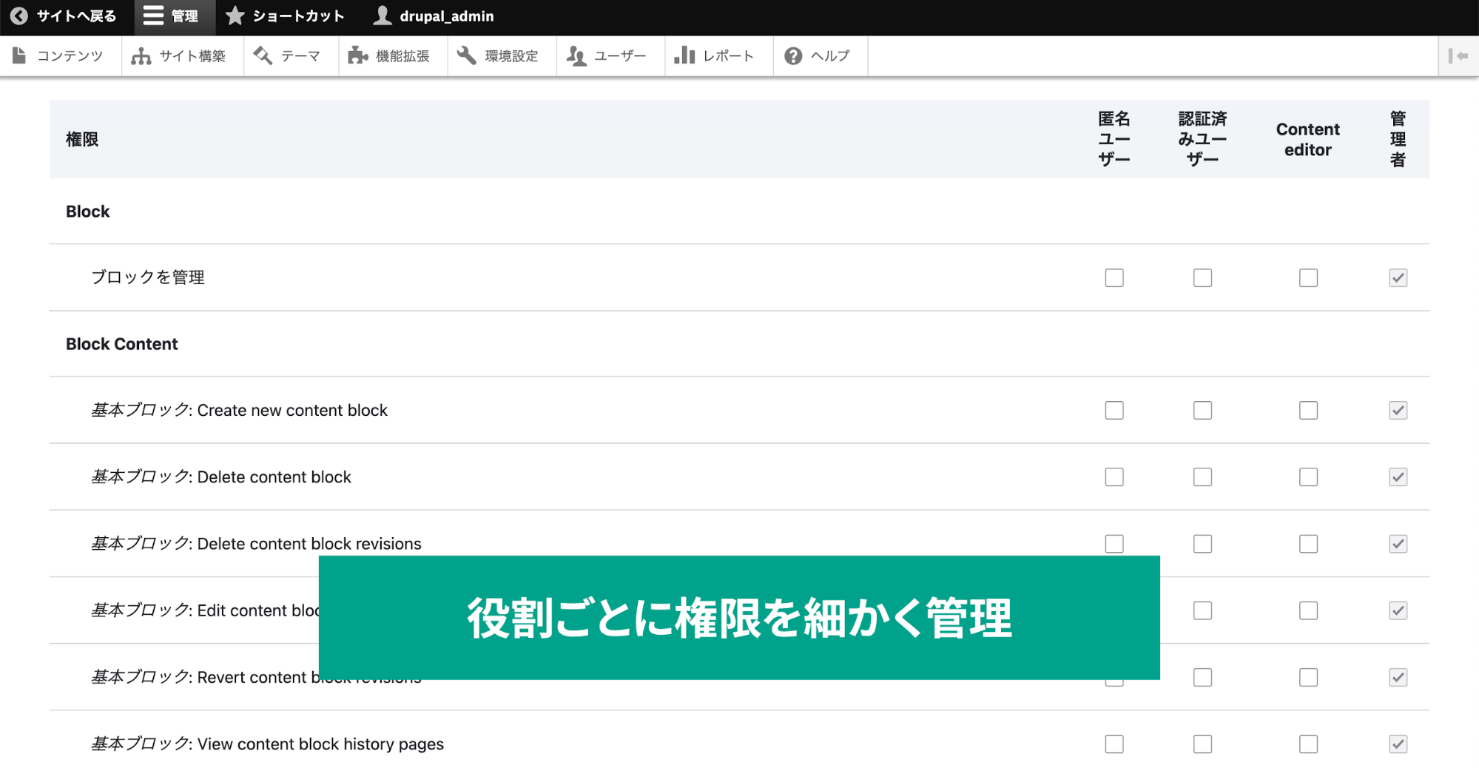
Task: Enable Delete content block revisions for 認証済みユーザー
Action: pyautogui.click(x=1202, y=543)
